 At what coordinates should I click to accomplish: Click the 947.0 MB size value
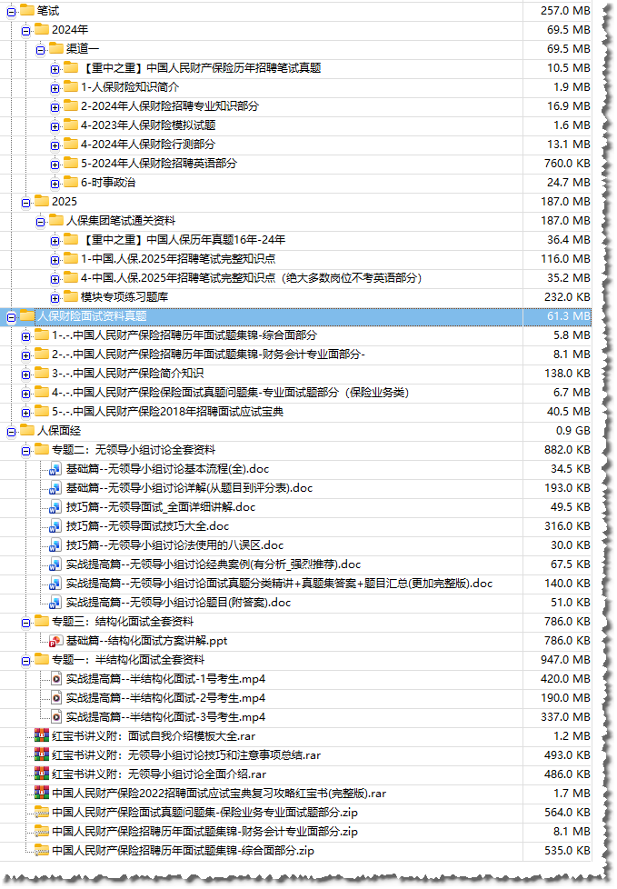(565, 659)
